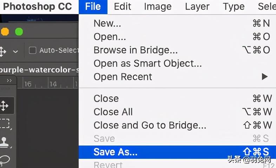Image resolution: width=276 pixels, height=168 pixels.
Task: Select Browse in Bridge...
Action: click(136, 50)
